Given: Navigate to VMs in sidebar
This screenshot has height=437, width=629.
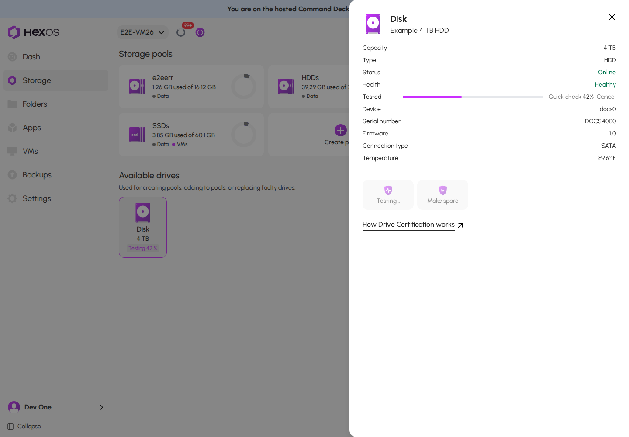Looking at the screenshot, I should point(56,151).
